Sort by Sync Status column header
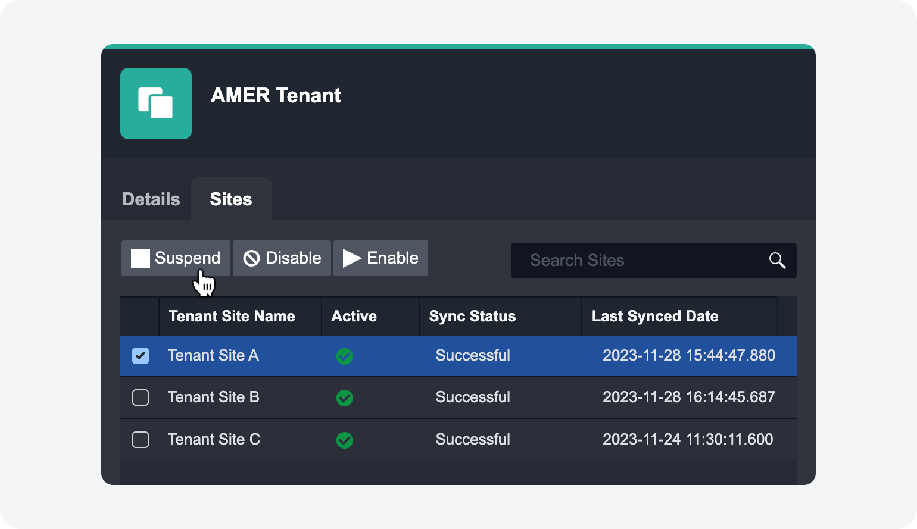Image resolution: width=917 pixels, height=529 pixels. 472,316
